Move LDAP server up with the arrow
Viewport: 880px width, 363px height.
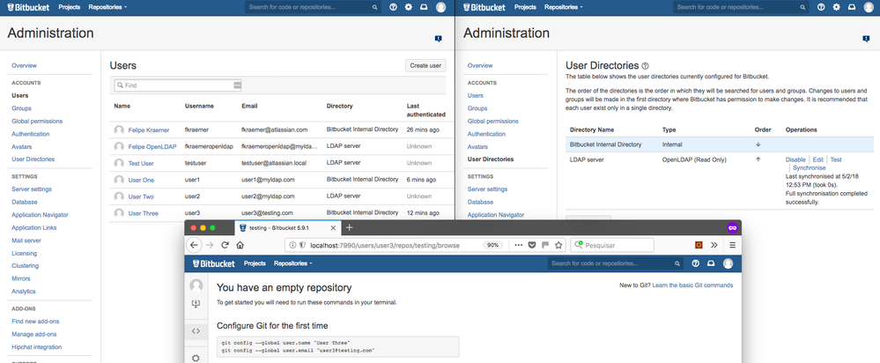pyautogui.click(x=758, y=159)
